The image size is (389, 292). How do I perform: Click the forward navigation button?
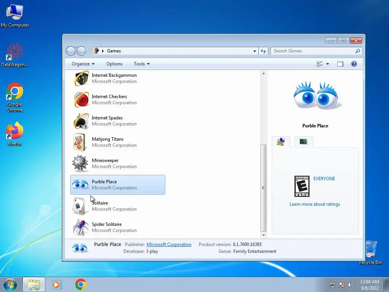(81, 51)
